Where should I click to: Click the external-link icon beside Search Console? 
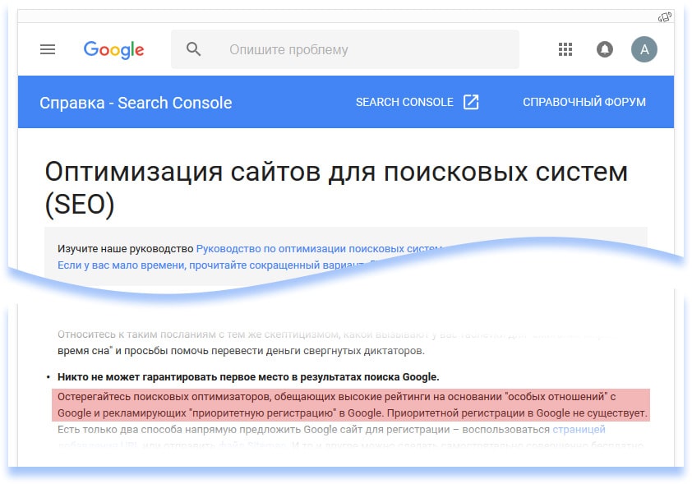click(x=471, y=102)
